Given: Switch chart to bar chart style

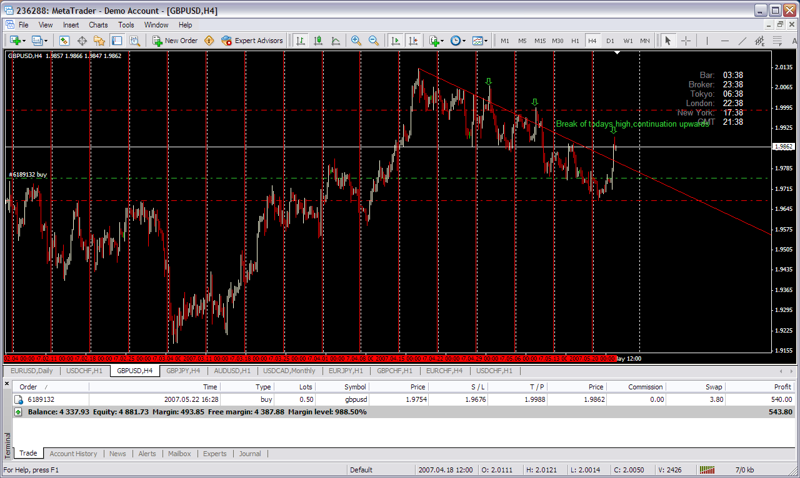Looking at the screenshot, I should (x=301, y=41).
